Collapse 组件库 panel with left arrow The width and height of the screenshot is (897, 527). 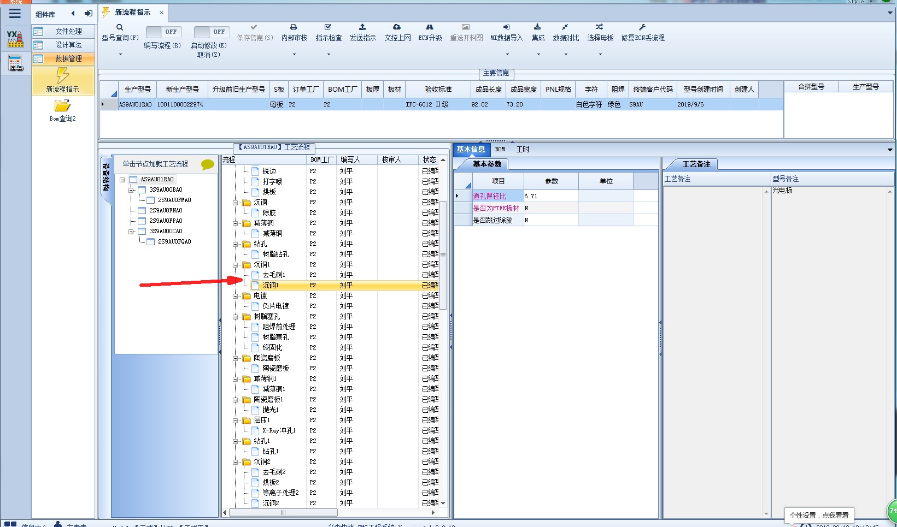coord(73,14)
